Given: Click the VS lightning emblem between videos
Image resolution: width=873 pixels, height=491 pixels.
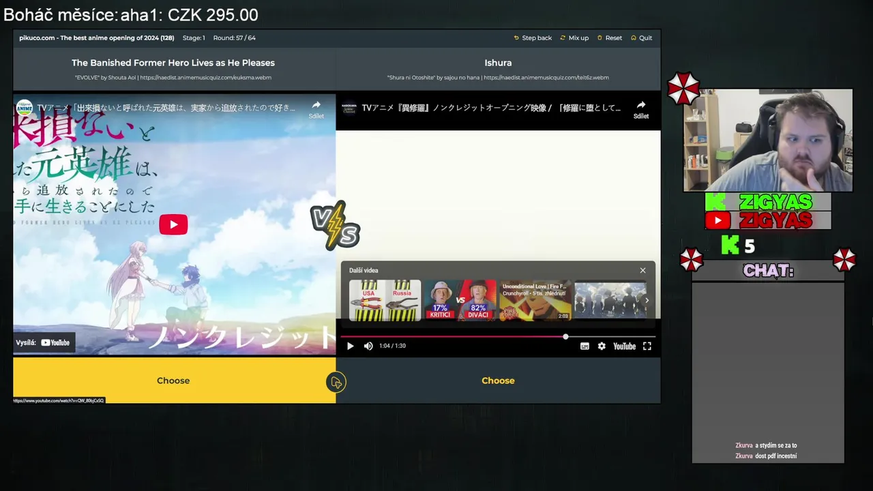Looking at the screenshot, I should [335, 225].
